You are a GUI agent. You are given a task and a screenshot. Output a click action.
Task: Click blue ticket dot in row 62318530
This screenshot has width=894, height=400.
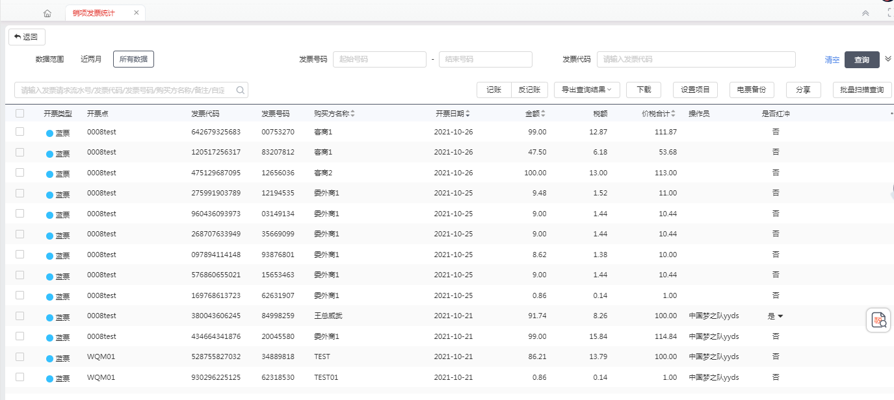tap(50, 379)
